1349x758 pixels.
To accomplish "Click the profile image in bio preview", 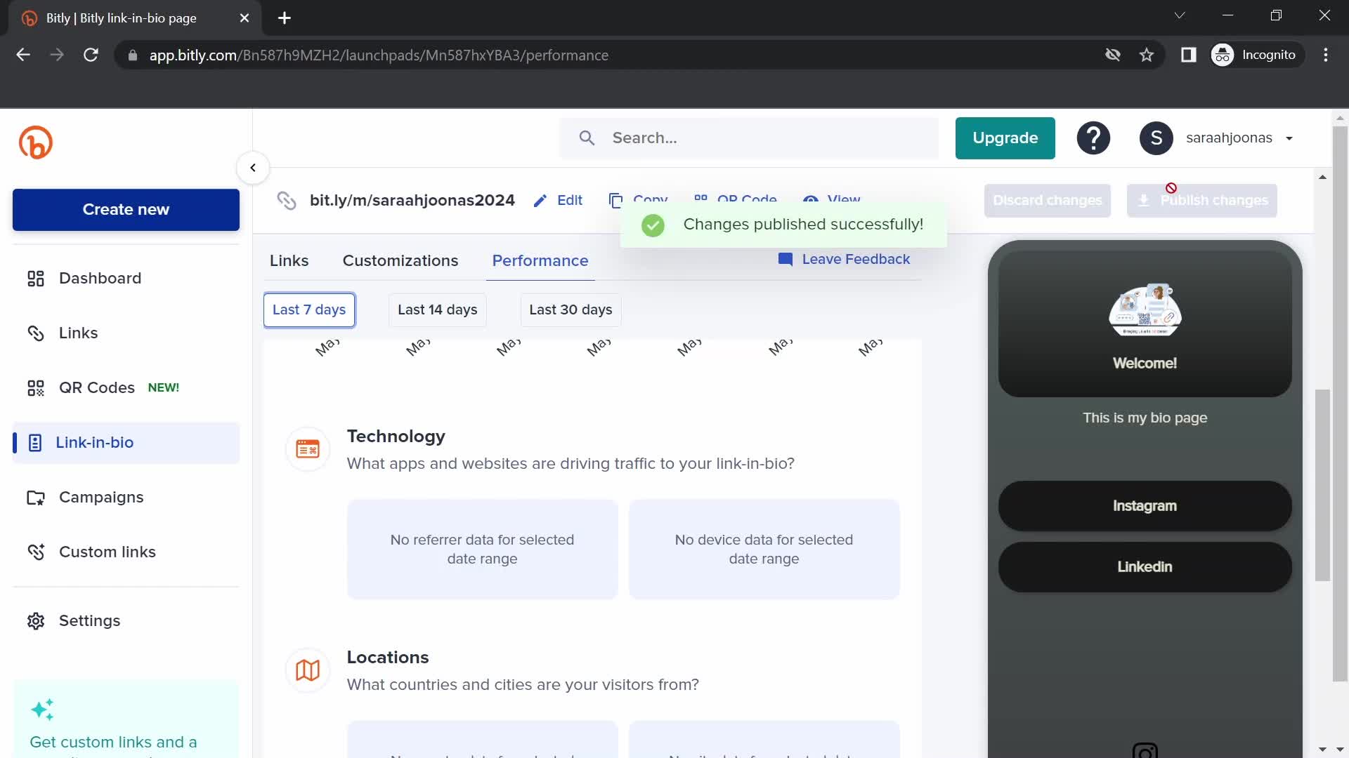I will (1145, 310).
